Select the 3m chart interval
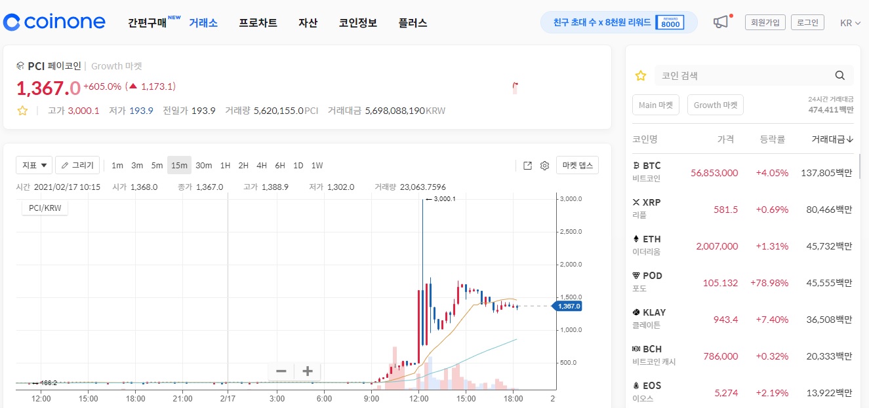Screen dimensions: 869x408 (x=137, y=166)
